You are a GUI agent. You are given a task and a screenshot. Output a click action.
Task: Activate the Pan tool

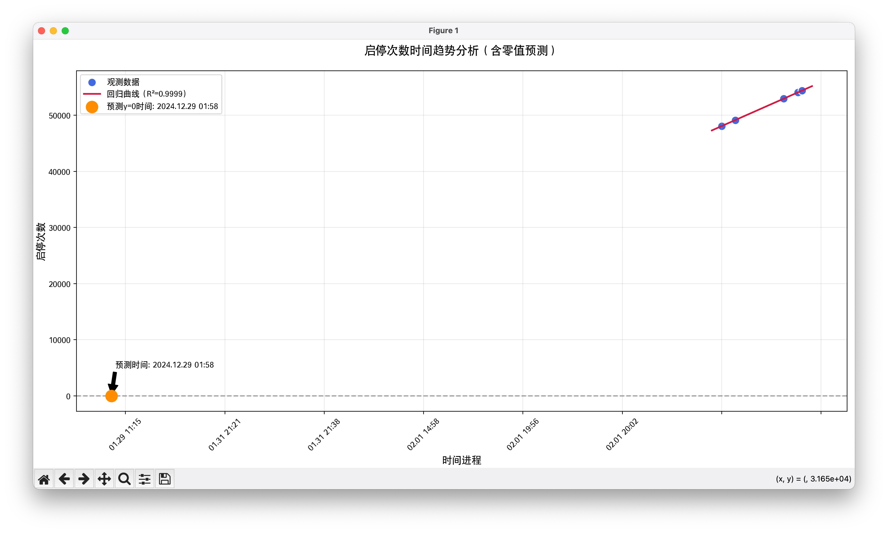click(x=104, y=479)
